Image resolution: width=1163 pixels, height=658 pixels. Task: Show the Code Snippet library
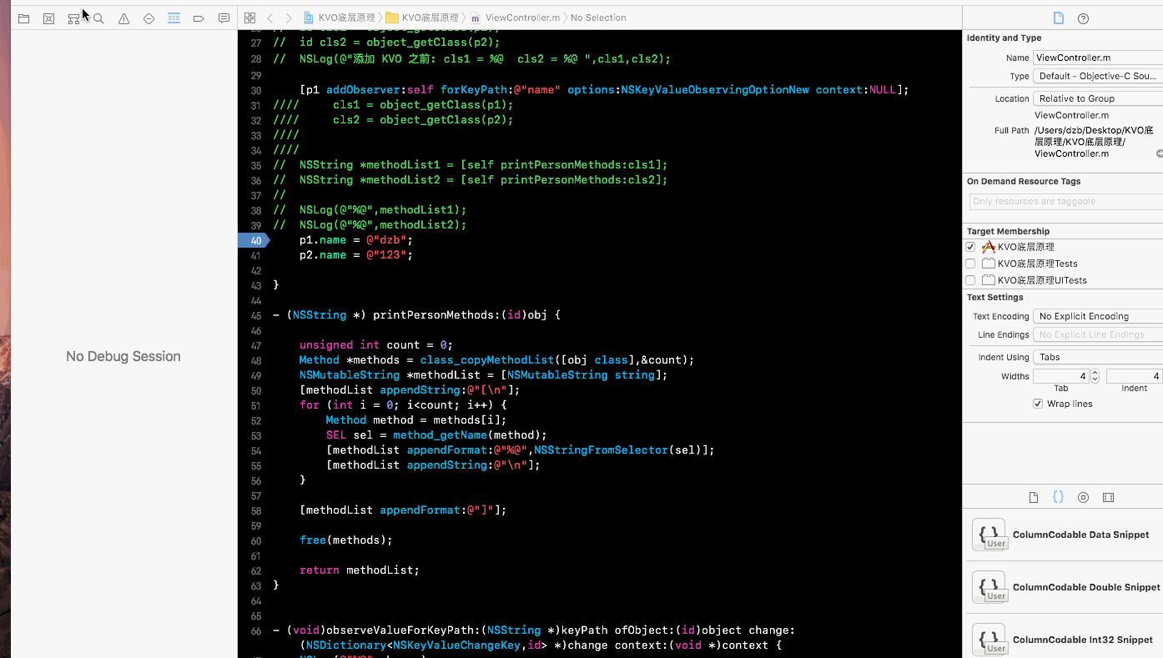(x=1058, y=497)
